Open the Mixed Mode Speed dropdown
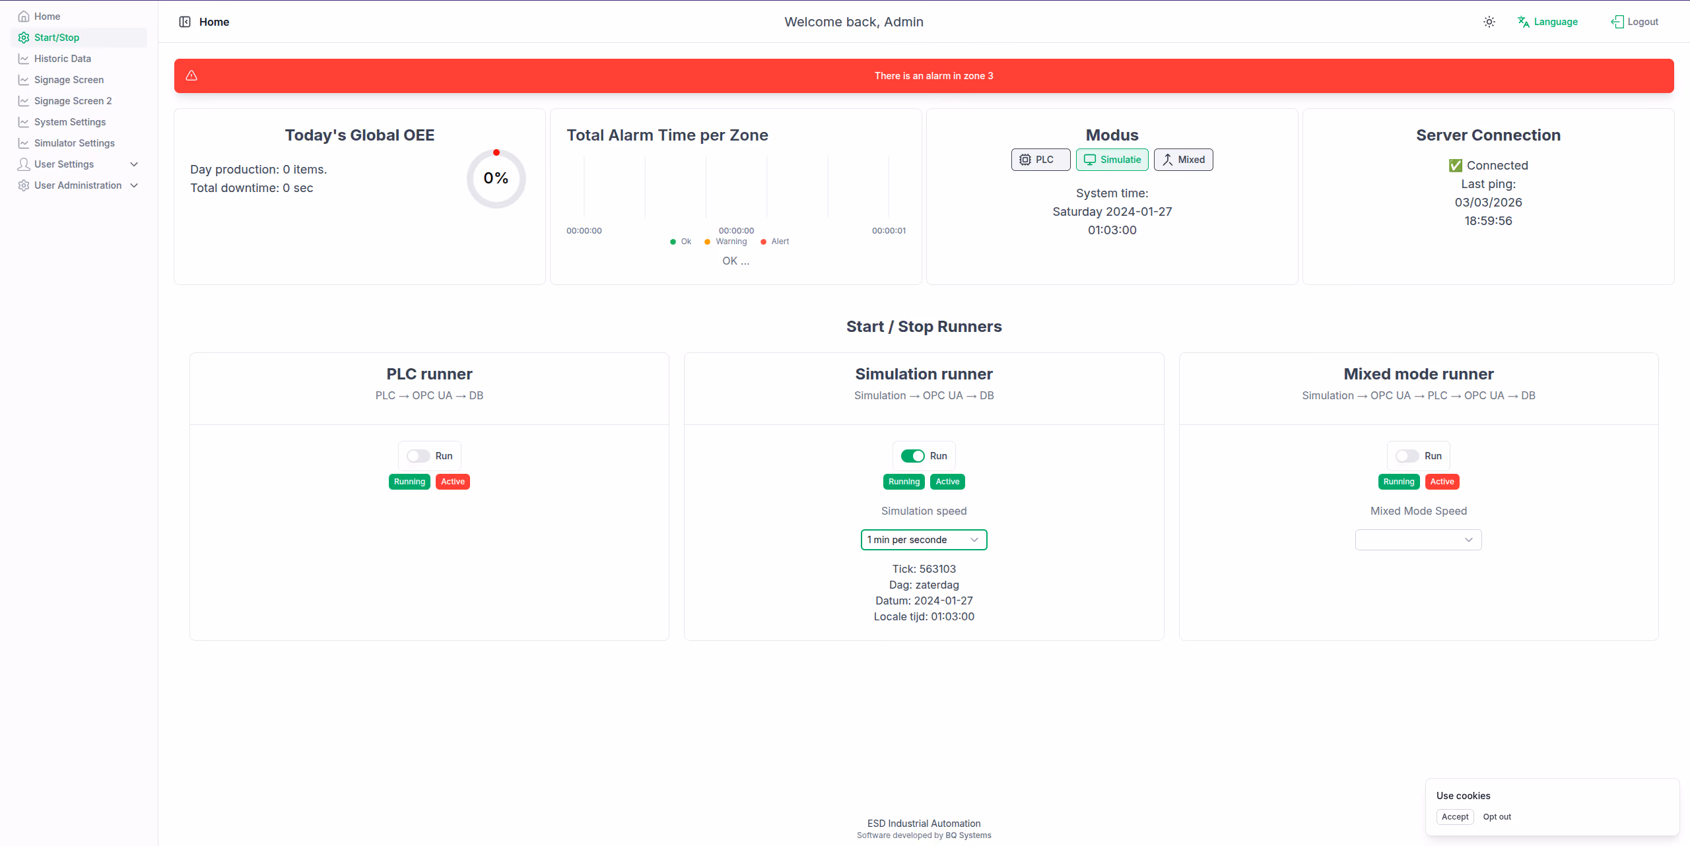This screenshot has height=846, width=1690. click(x=1418, y=540)
